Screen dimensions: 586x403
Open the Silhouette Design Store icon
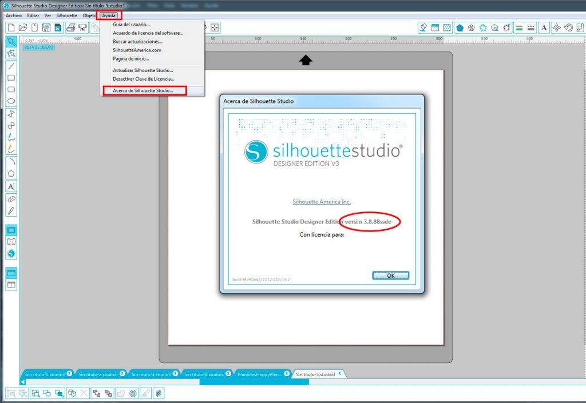coord(11,254)
